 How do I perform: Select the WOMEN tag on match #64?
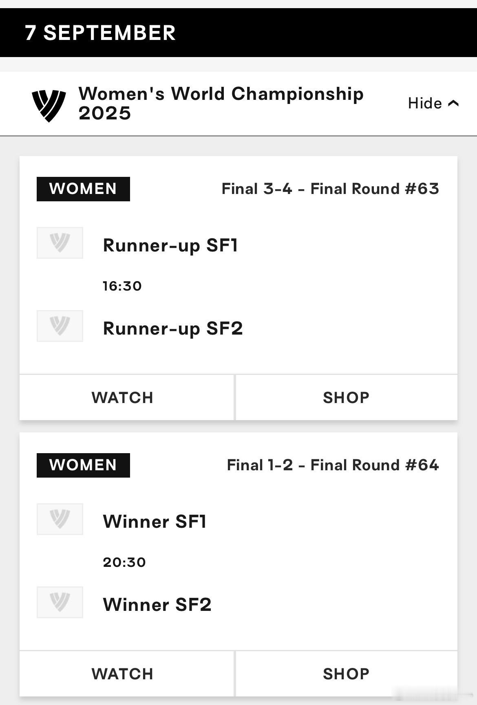pyautogui.click(x=83, y=465)
